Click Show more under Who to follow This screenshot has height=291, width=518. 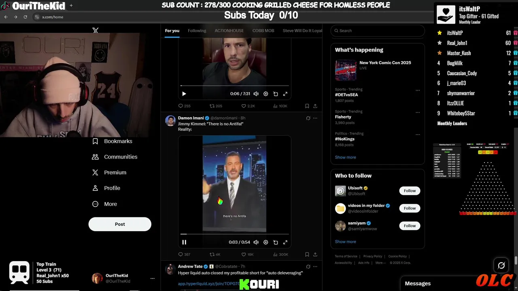click(346, 242)
